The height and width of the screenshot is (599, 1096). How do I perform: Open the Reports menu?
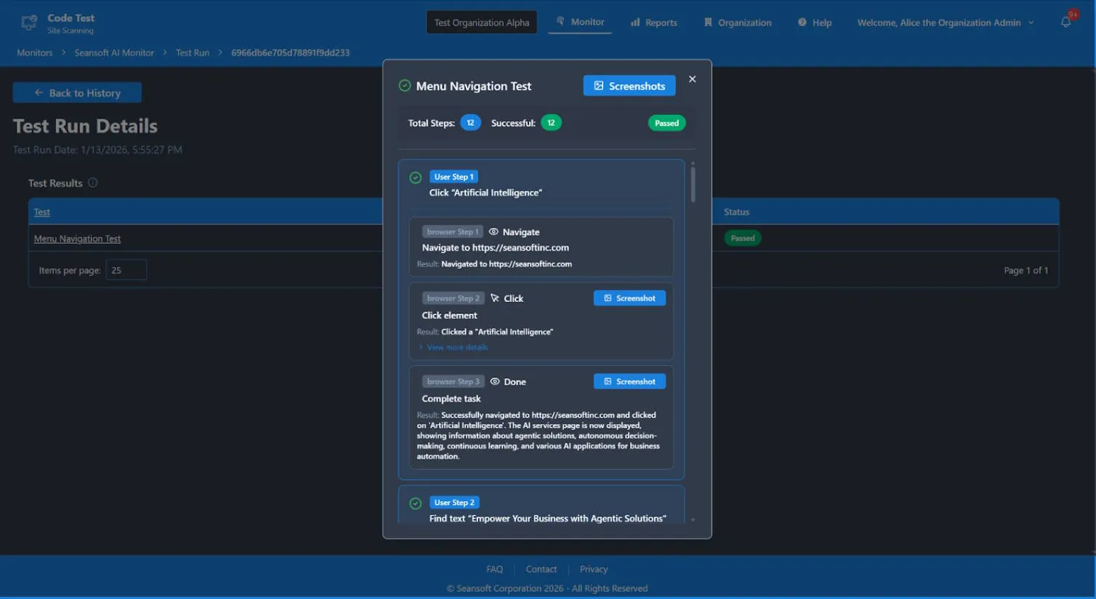point(653,23)
